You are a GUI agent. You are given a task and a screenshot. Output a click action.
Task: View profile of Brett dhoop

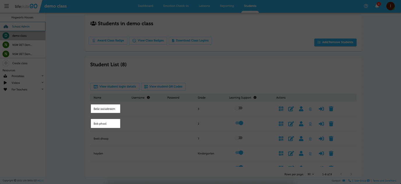(301, 138)
